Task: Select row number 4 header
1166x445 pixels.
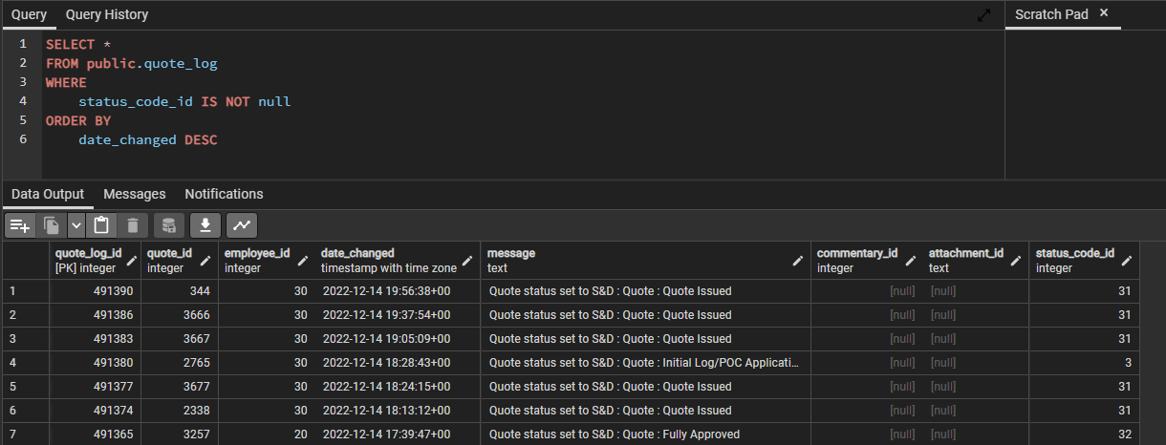Action: 26,363
